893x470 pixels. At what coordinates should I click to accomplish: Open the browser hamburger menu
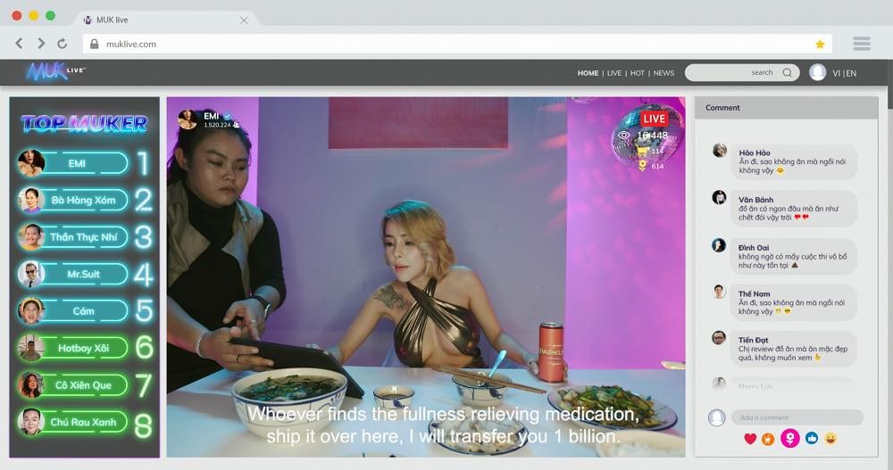click(x=862, y=44)
